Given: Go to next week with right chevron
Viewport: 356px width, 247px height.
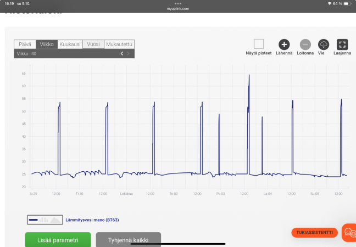Looking at the screenshot, I should [x=128, y=54].
